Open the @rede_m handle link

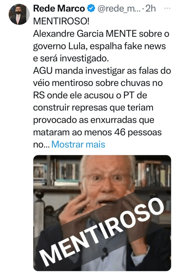(119, 8)
